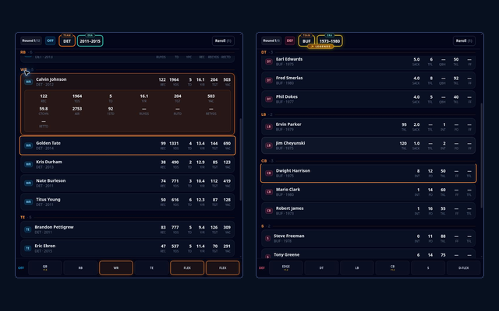
Task: Toggle the DEF side badge in right panel
Action: point(290,40)
